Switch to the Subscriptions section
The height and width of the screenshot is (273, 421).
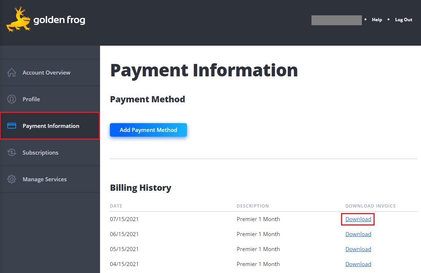click(40, 152)
